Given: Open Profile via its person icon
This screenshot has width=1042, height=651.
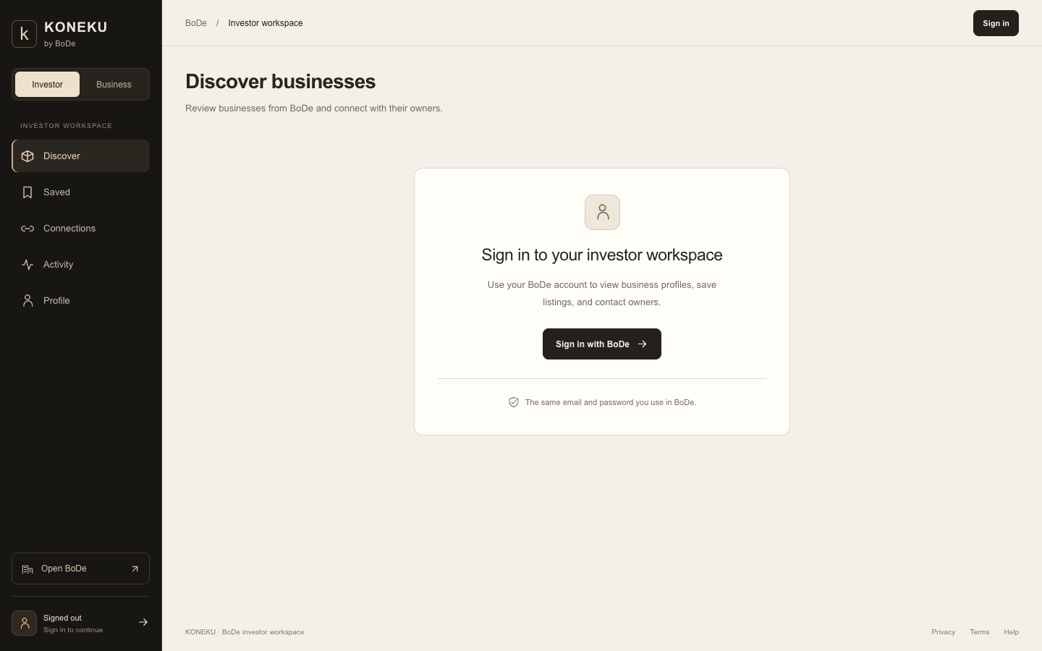Looking at the screenshot, I should click(x=27, y=301).
